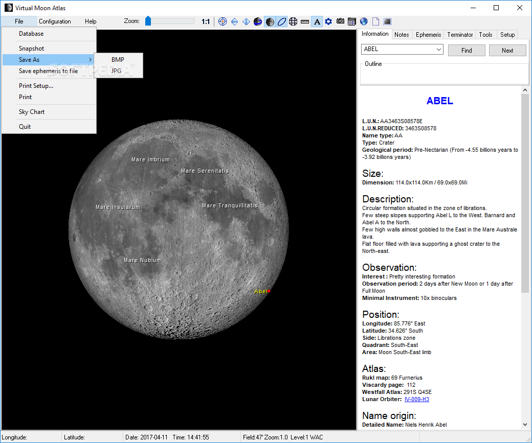Open Print Setup... from the File menu

click(x=49, y=86)
